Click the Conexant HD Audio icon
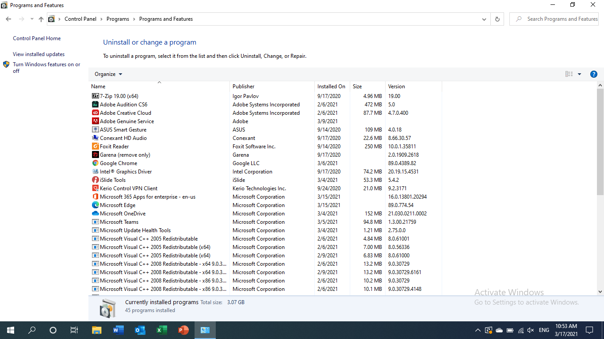Screen dimensions: 604x339 pyautogui.click(x=95, y=138)
